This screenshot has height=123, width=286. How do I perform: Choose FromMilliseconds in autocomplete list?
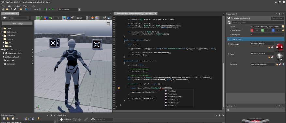(x=174, y=97)
